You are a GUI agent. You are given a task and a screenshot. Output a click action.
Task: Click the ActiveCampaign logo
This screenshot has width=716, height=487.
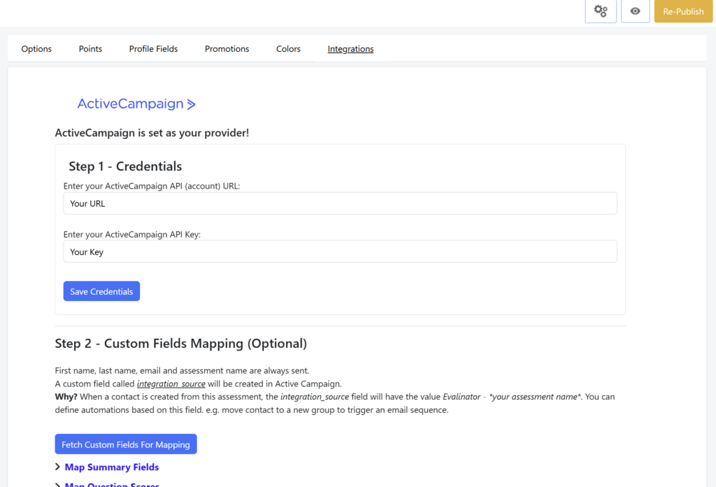(x=136, y=104)
